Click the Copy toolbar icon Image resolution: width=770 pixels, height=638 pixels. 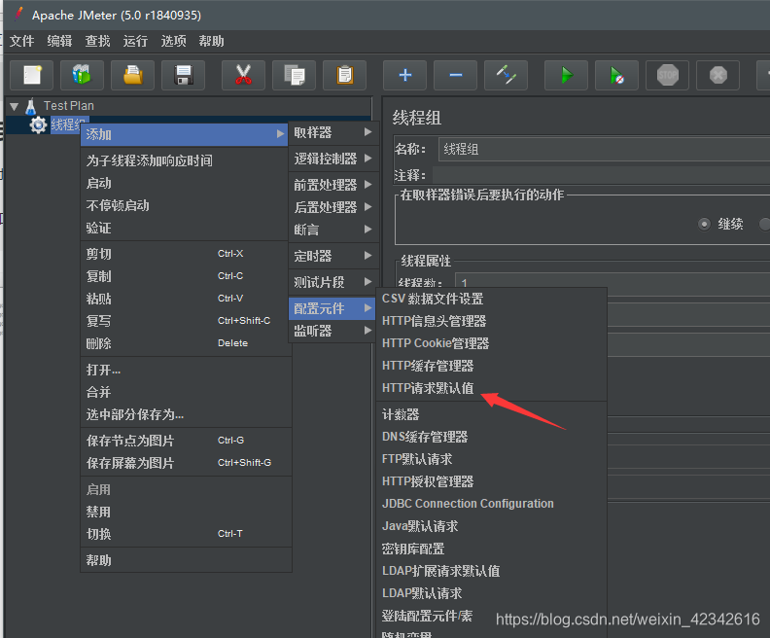coord(295,75)
